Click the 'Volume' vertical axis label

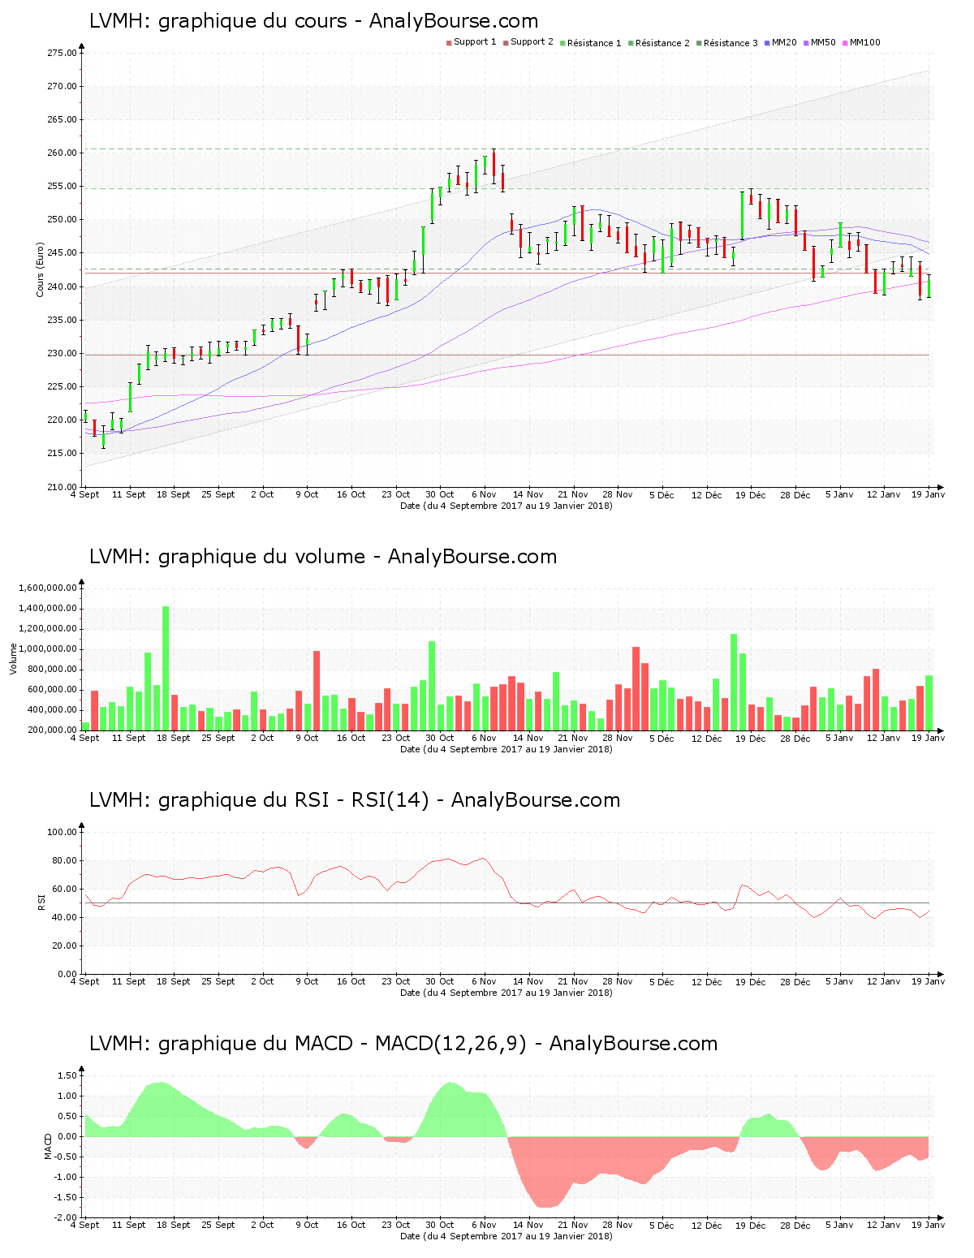[x=13, y=658]
